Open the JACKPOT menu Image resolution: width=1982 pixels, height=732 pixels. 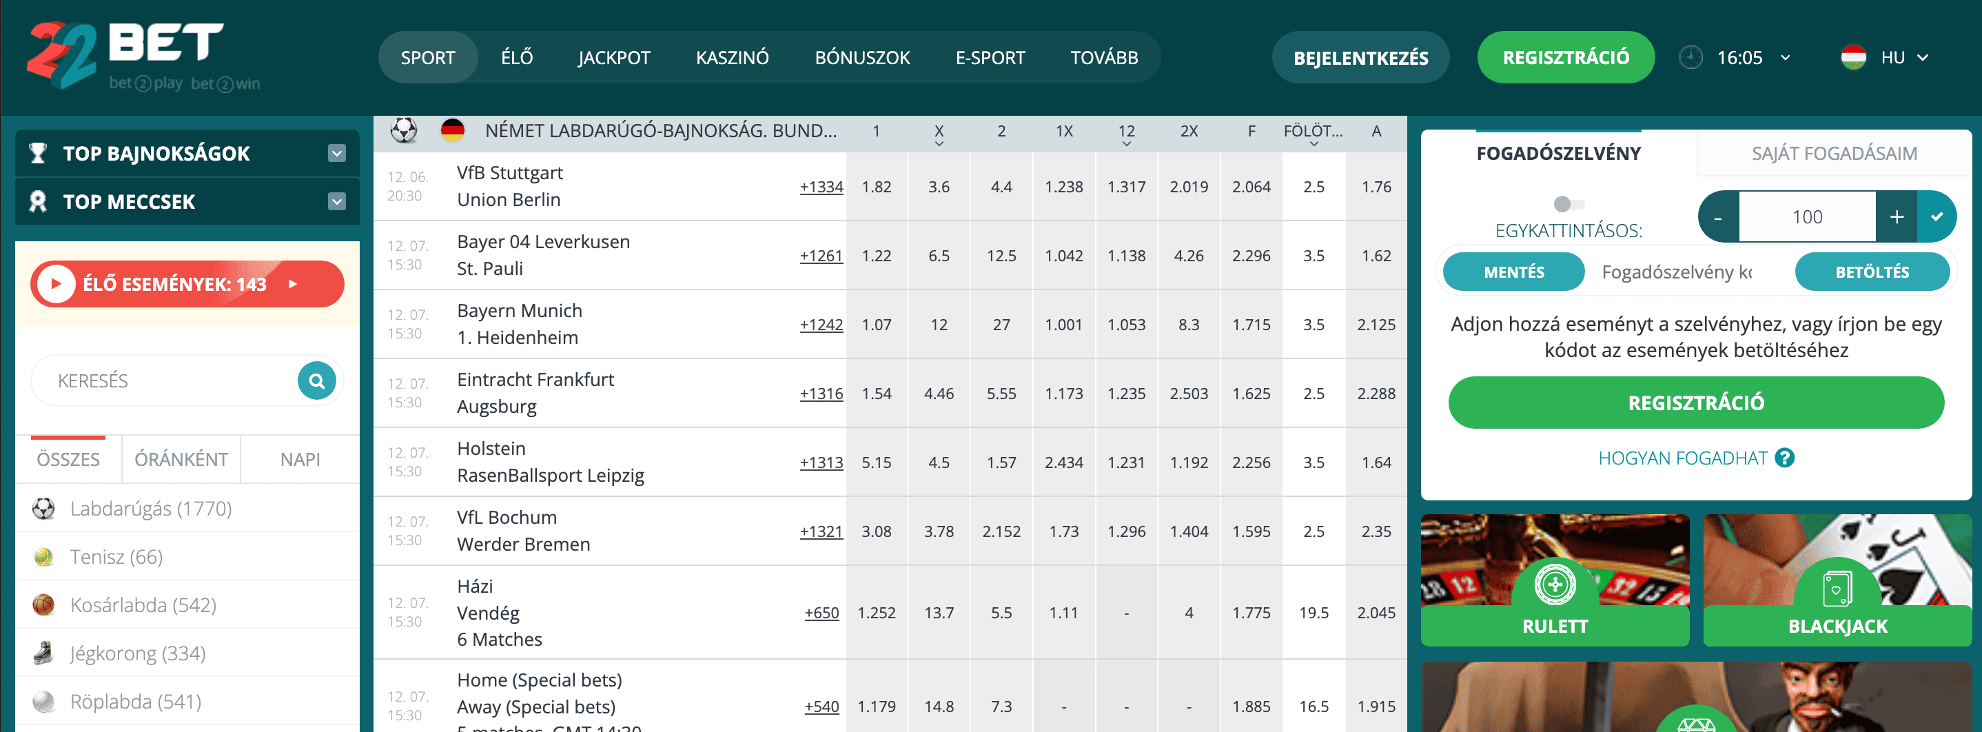tap(614, 57)
